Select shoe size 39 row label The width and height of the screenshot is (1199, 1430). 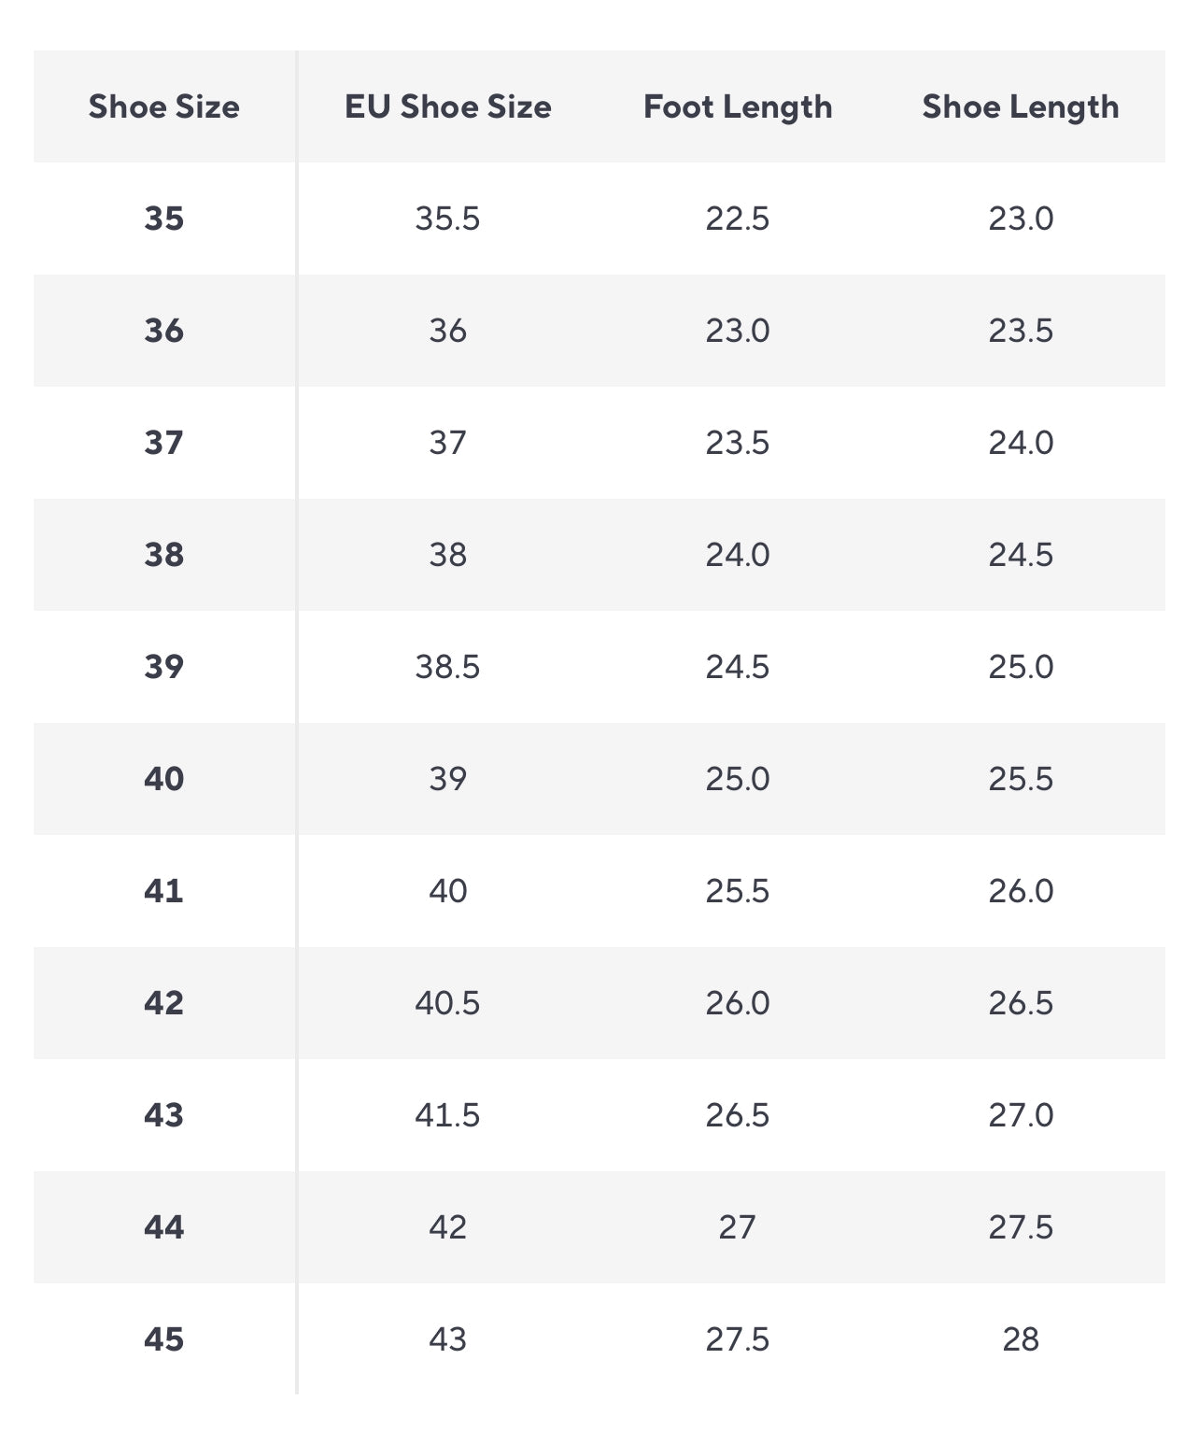click(164, 667)
